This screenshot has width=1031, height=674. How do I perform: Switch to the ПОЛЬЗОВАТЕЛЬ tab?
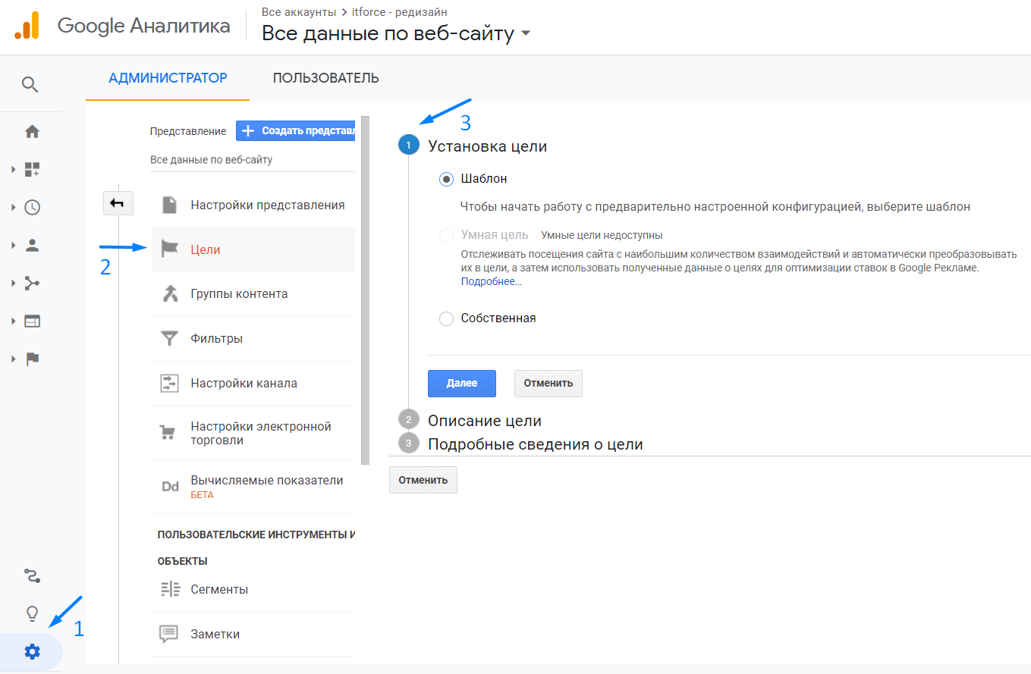coord(326,78)
